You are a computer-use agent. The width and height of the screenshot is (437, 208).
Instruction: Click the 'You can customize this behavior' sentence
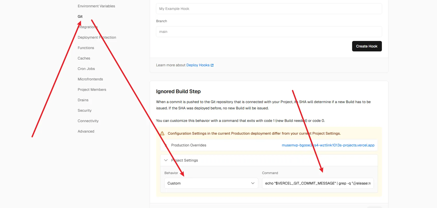[240, 121]
